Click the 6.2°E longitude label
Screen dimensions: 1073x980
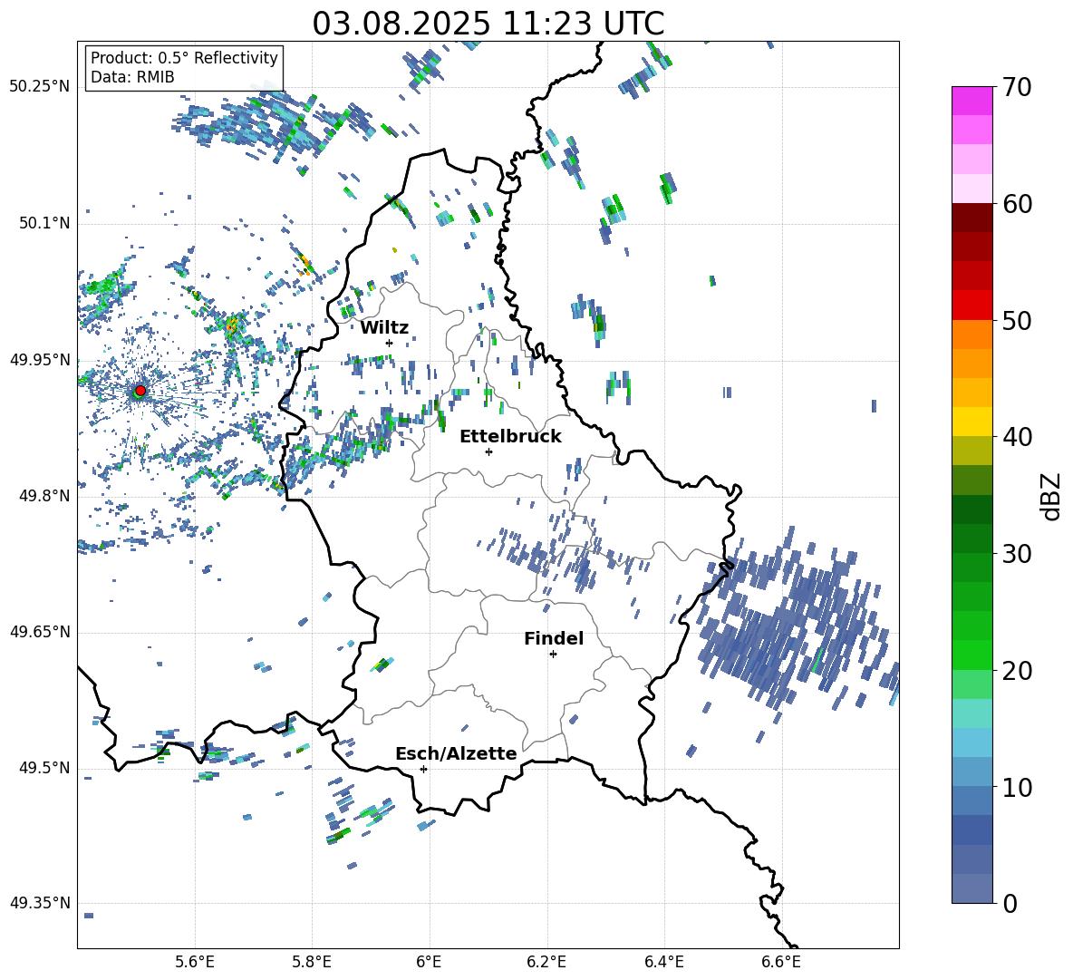point(546,962)
